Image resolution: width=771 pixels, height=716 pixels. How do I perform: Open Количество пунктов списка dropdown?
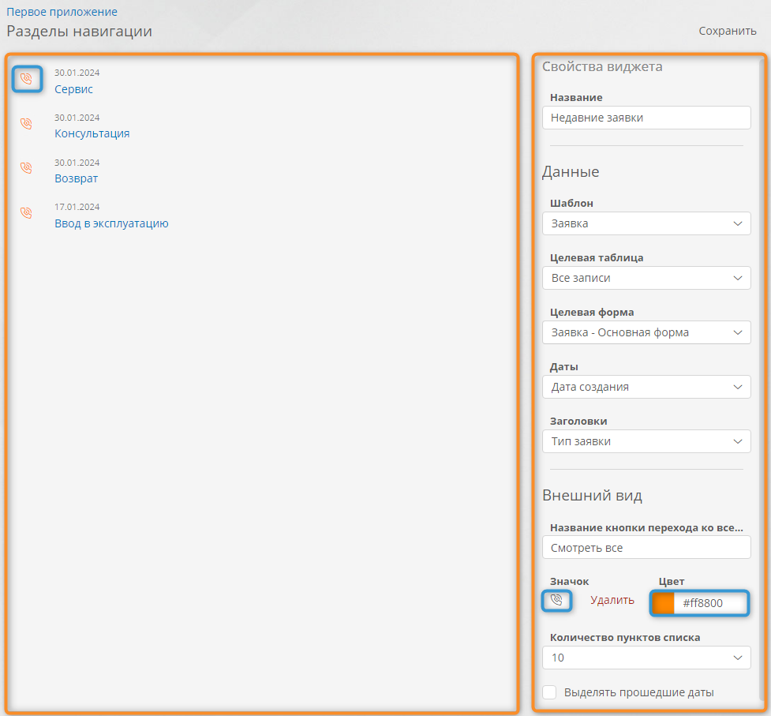(x=646, y=658)
